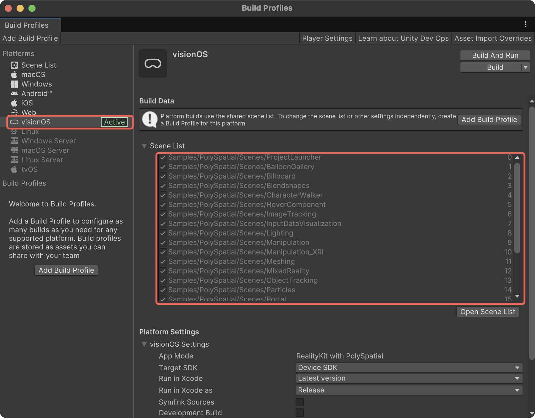Click the large visionOS headset platform icon
This screenshot has width=535, height=418.
click(153, 63)
